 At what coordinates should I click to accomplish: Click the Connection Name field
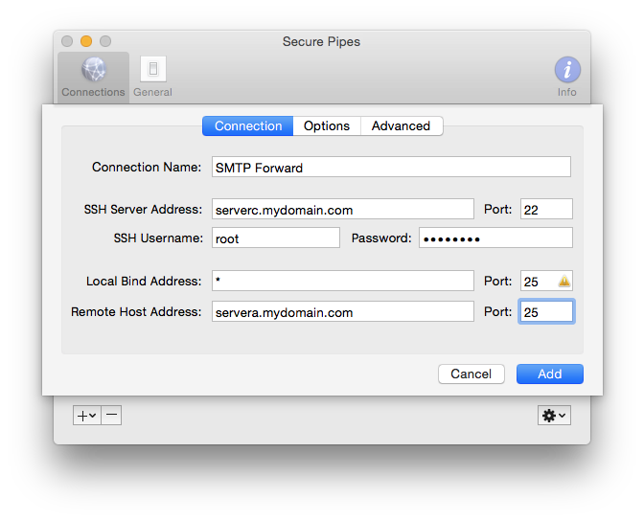(391, 167)
